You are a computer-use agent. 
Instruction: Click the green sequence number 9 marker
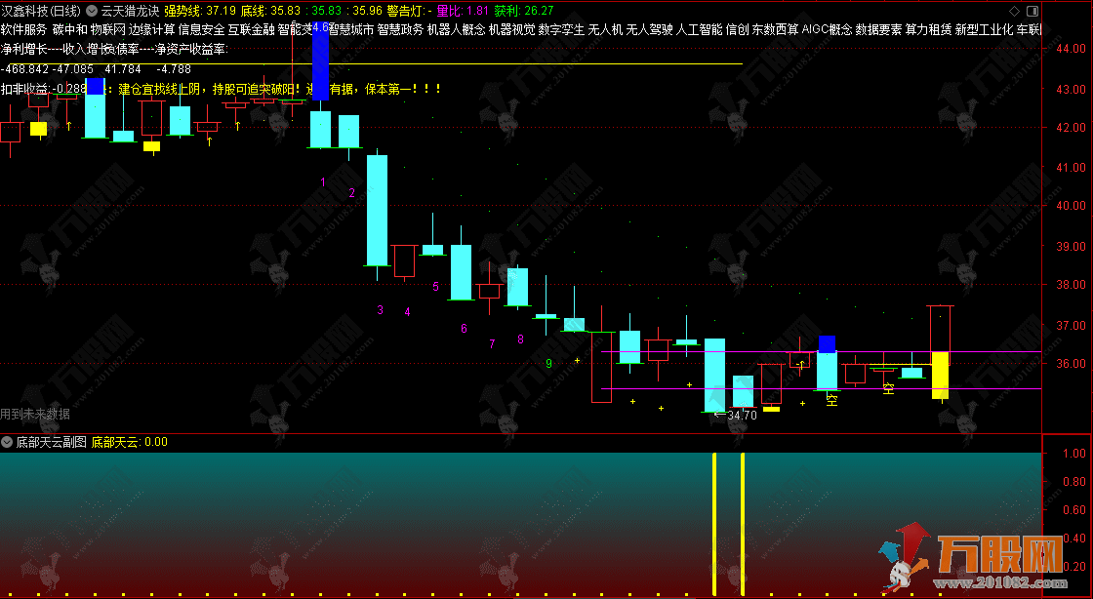(x=548, y=364)
